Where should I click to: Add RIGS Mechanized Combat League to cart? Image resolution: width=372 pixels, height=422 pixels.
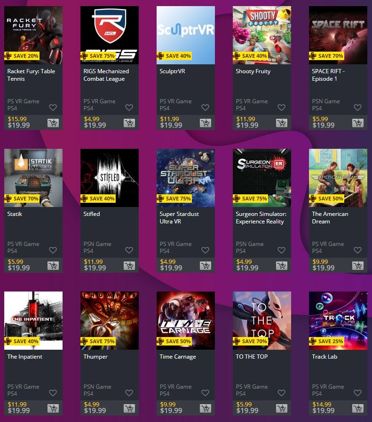[x=129, y=123]
